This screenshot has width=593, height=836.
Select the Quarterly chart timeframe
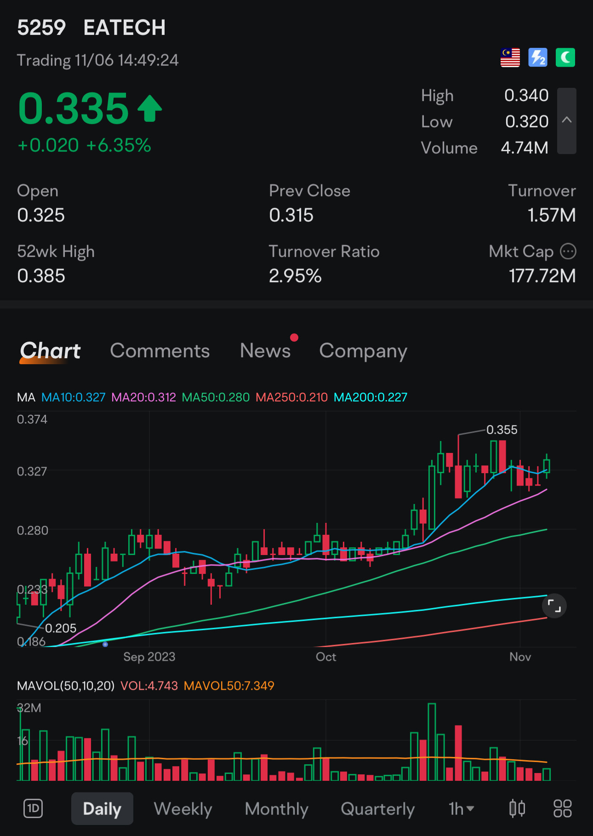click(377, 808)
